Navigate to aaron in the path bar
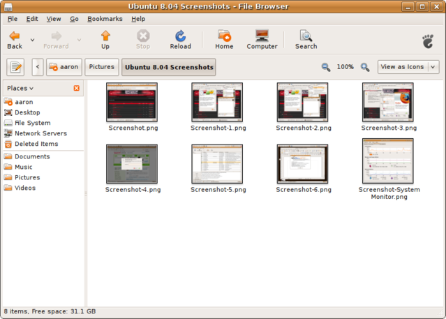Screen dimensions: 446x319 pos(64,67)
